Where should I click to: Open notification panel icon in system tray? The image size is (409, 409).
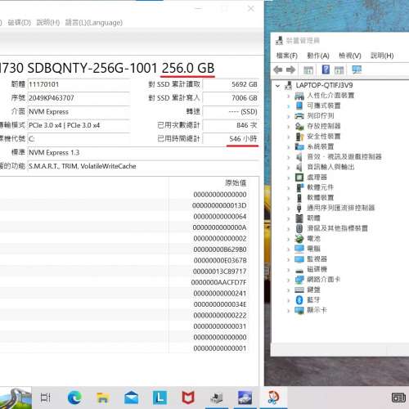[x=398, y=398]
